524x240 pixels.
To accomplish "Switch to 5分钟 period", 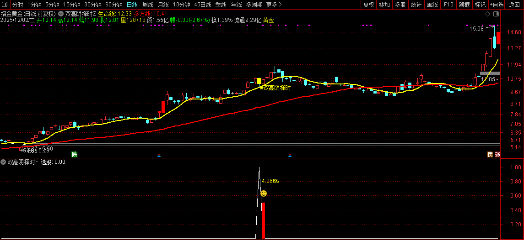I will 52,5.
